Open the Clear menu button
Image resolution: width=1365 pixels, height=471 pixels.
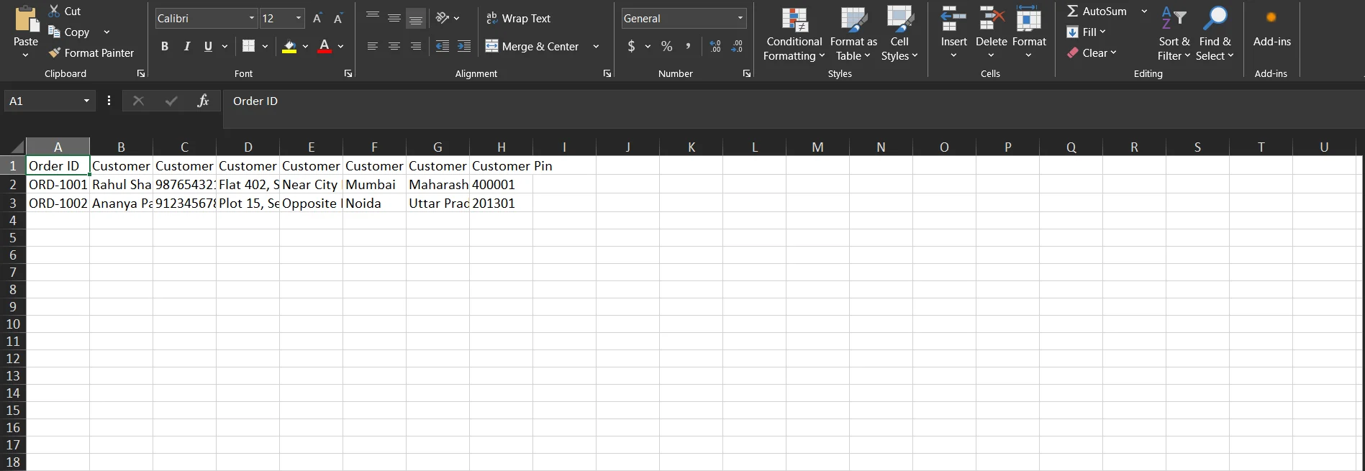(1092, 53)
